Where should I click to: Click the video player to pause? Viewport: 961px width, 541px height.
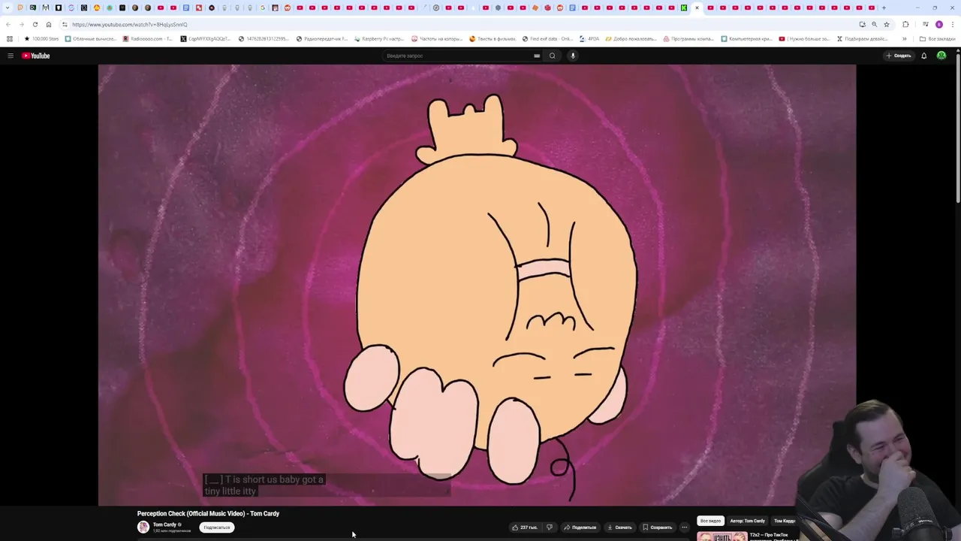pyautogui.click(x=477, y=286)
